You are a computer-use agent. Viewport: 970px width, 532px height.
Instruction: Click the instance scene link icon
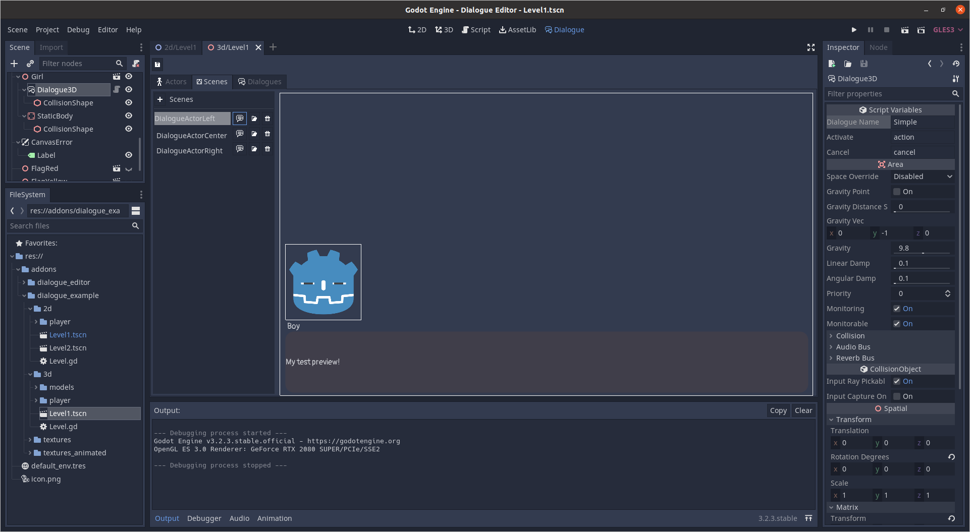(x=30, y=64)
